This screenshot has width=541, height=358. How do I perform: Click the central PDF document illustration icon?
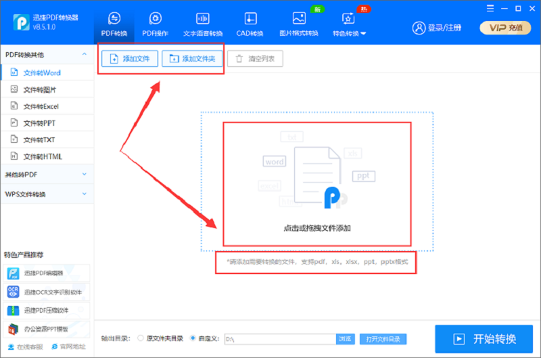coord(320,177)
